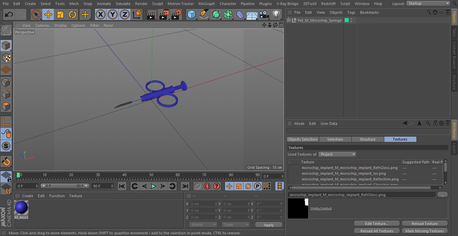
Task: Open the MoGraph menu
Action: click(207, 4)
